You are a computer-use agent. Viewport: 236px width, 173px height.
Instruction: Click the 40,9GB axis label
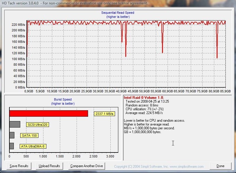click(121, 91)
